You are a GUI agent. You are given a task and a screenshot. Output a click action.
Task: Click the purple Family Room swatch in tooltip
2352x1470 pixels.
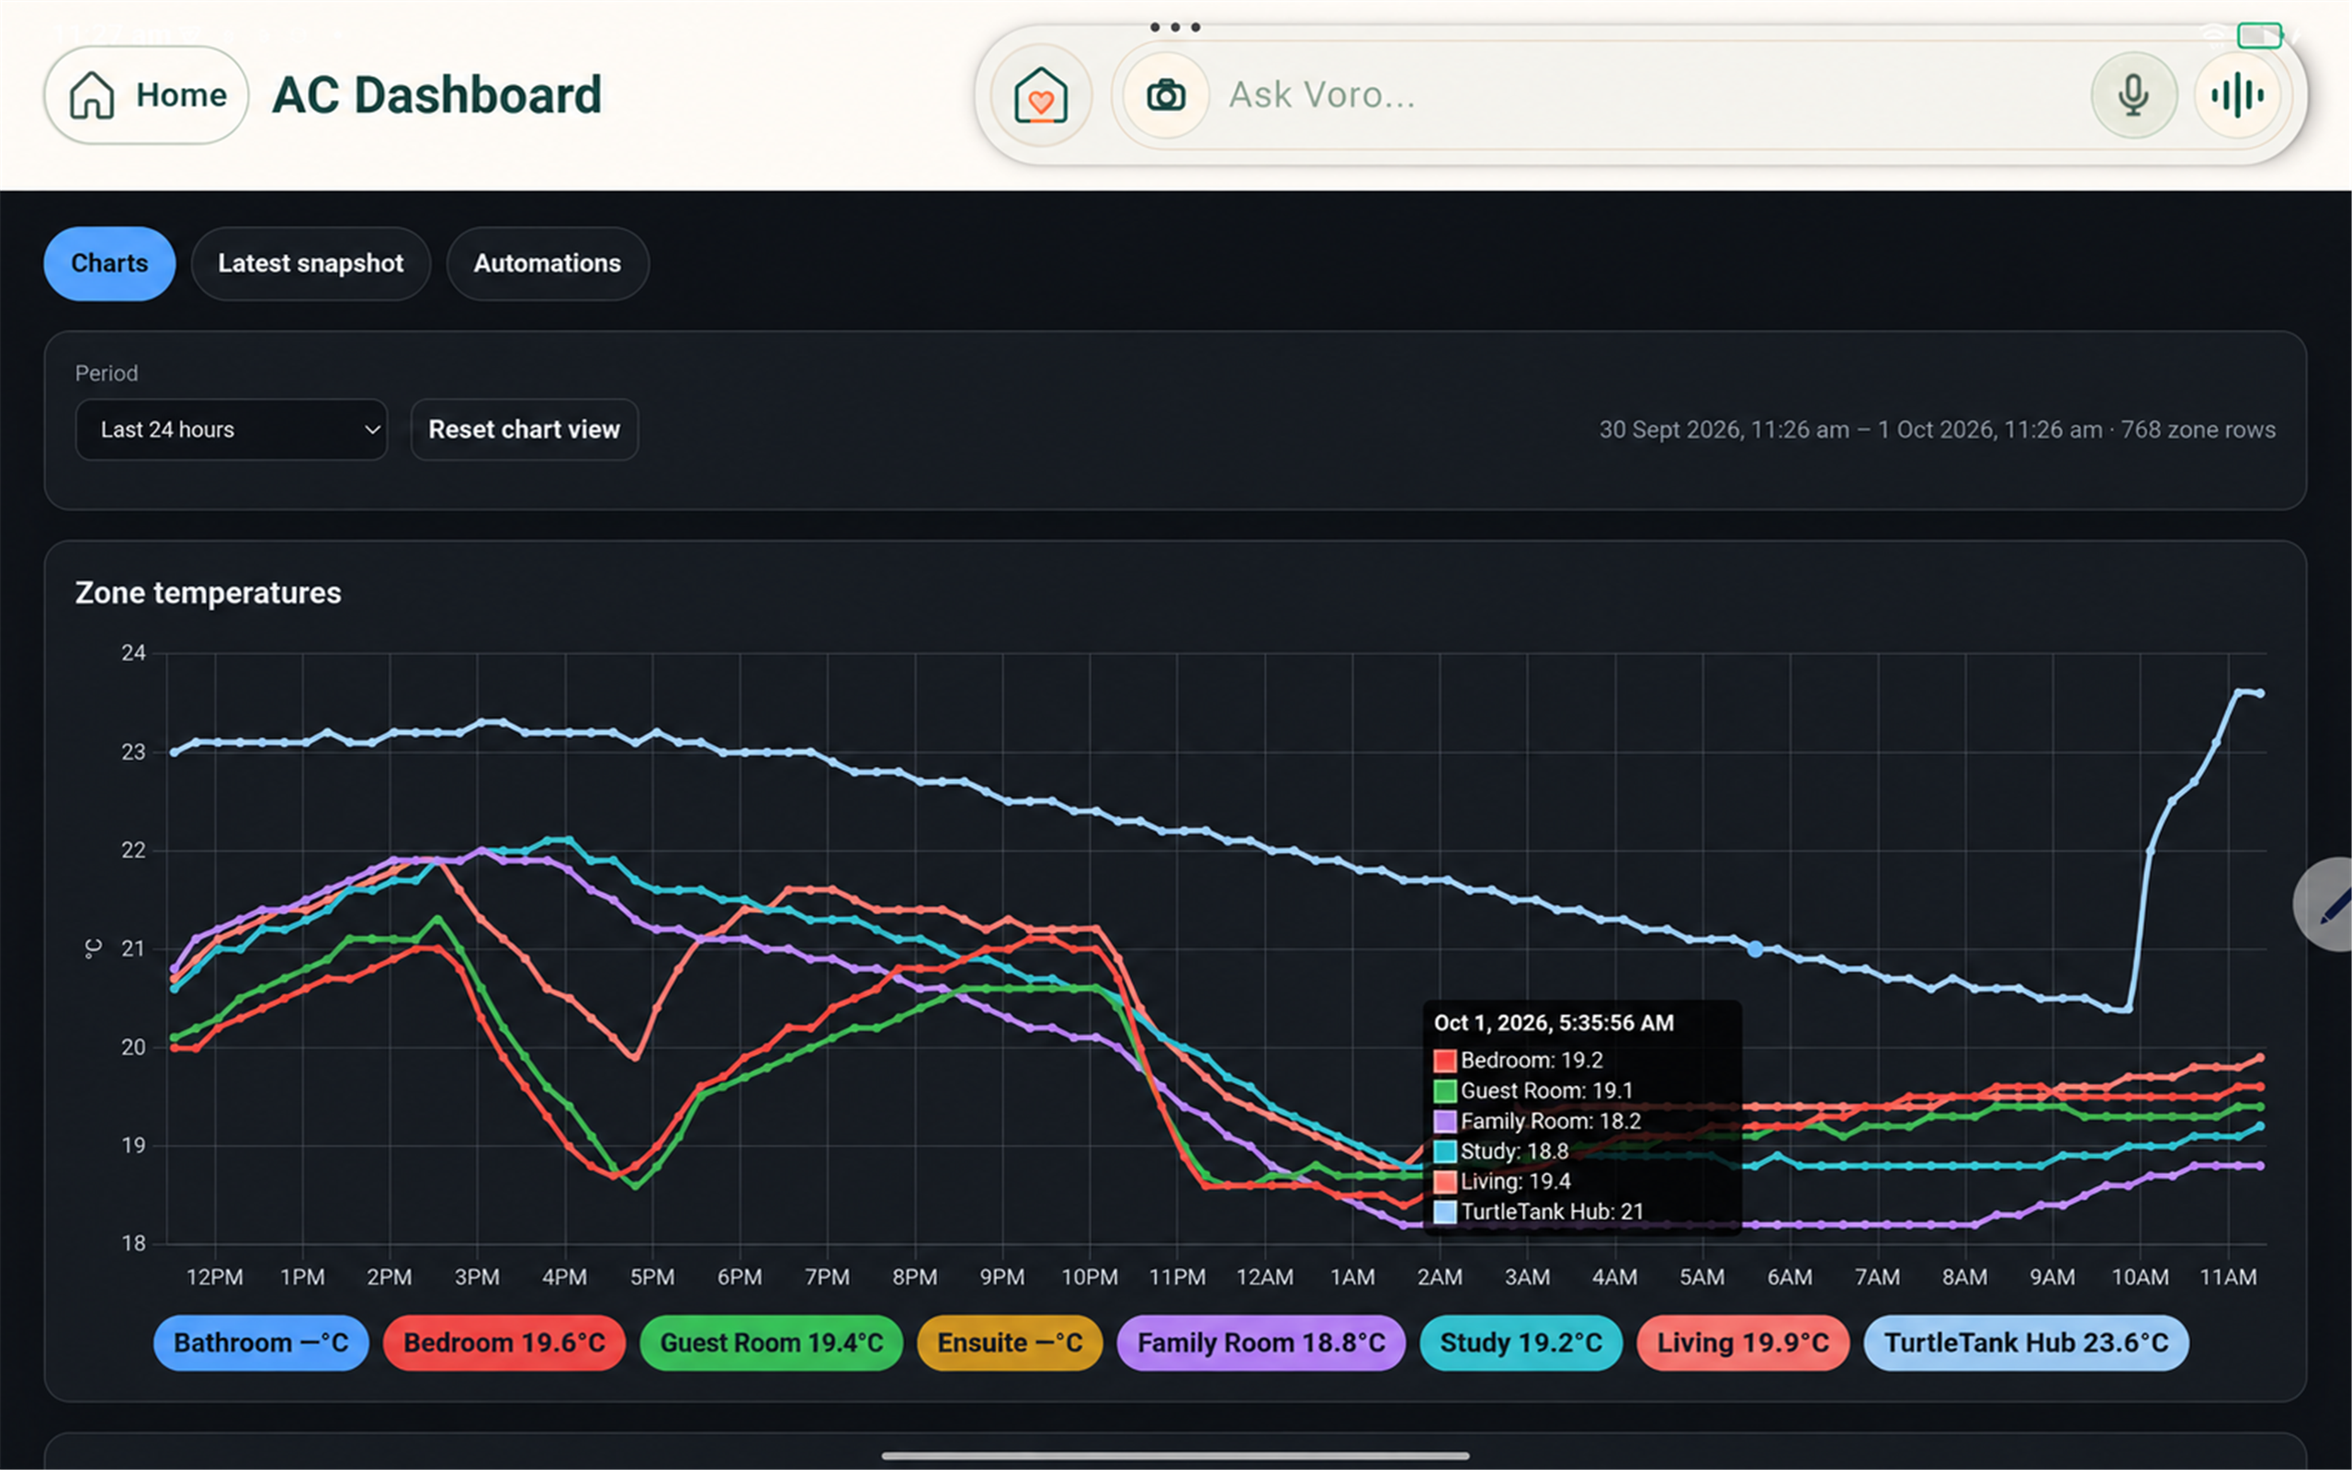coord(1445,1121)
